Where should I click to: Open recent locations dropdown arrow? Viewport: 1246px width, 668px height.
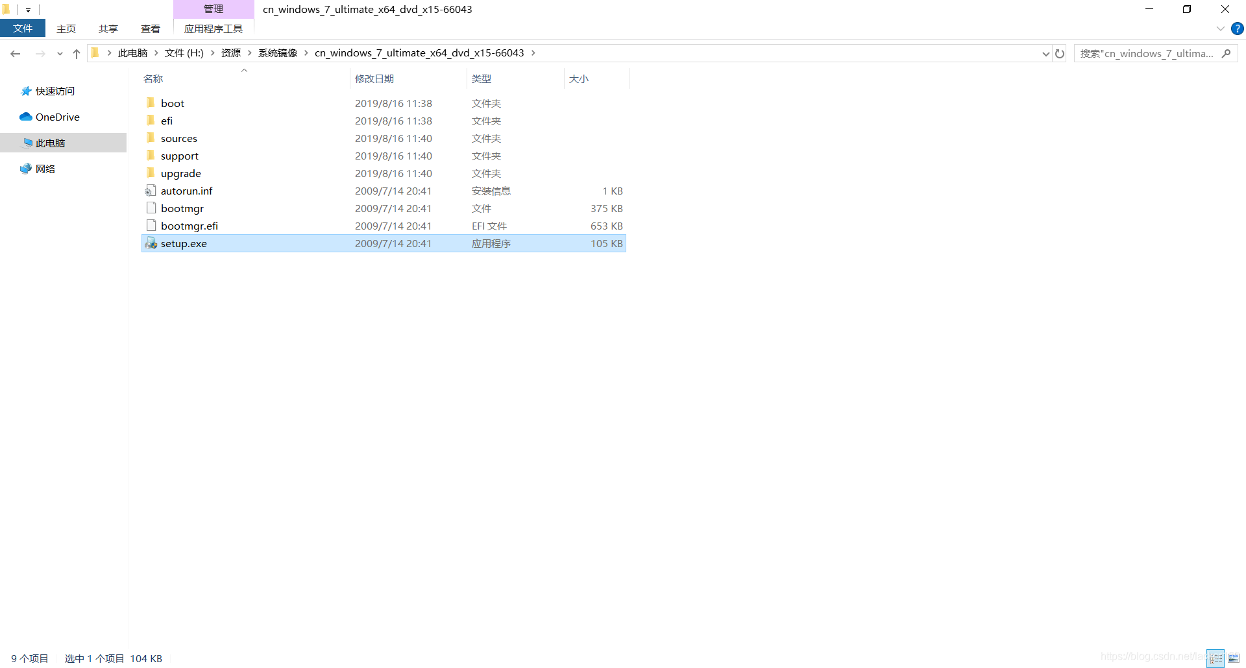[x=60, y=54]
